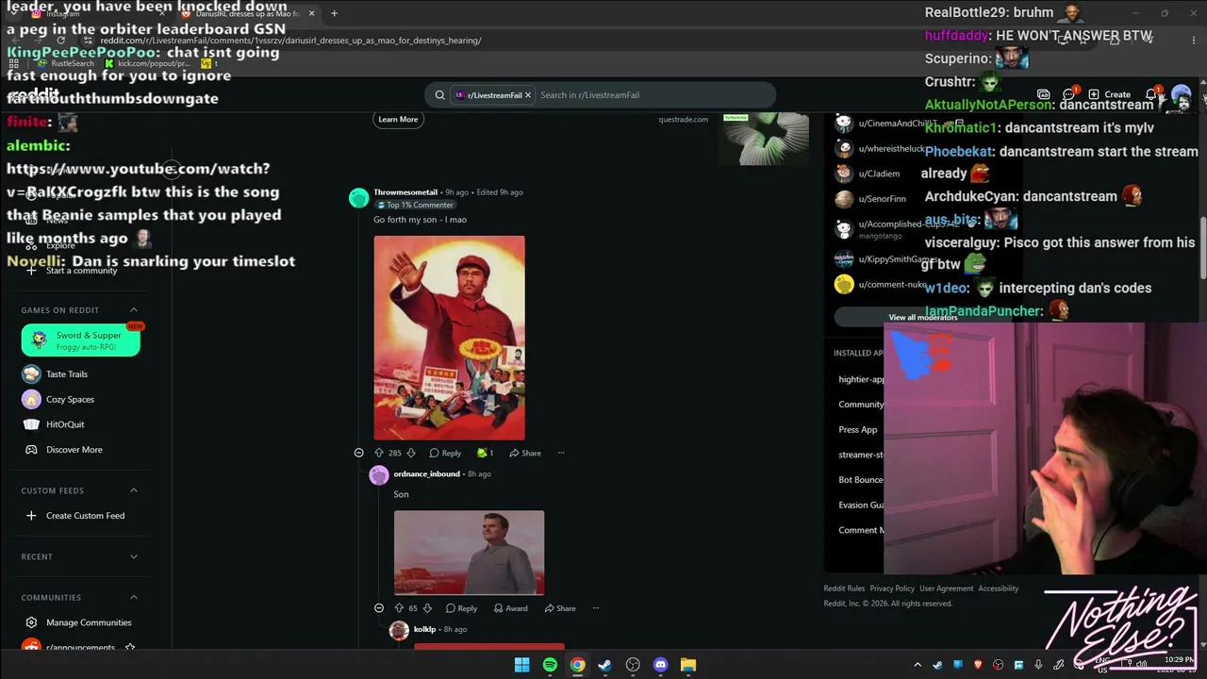
Task: Open the Privacy Policy footer link
Action: 892,588
